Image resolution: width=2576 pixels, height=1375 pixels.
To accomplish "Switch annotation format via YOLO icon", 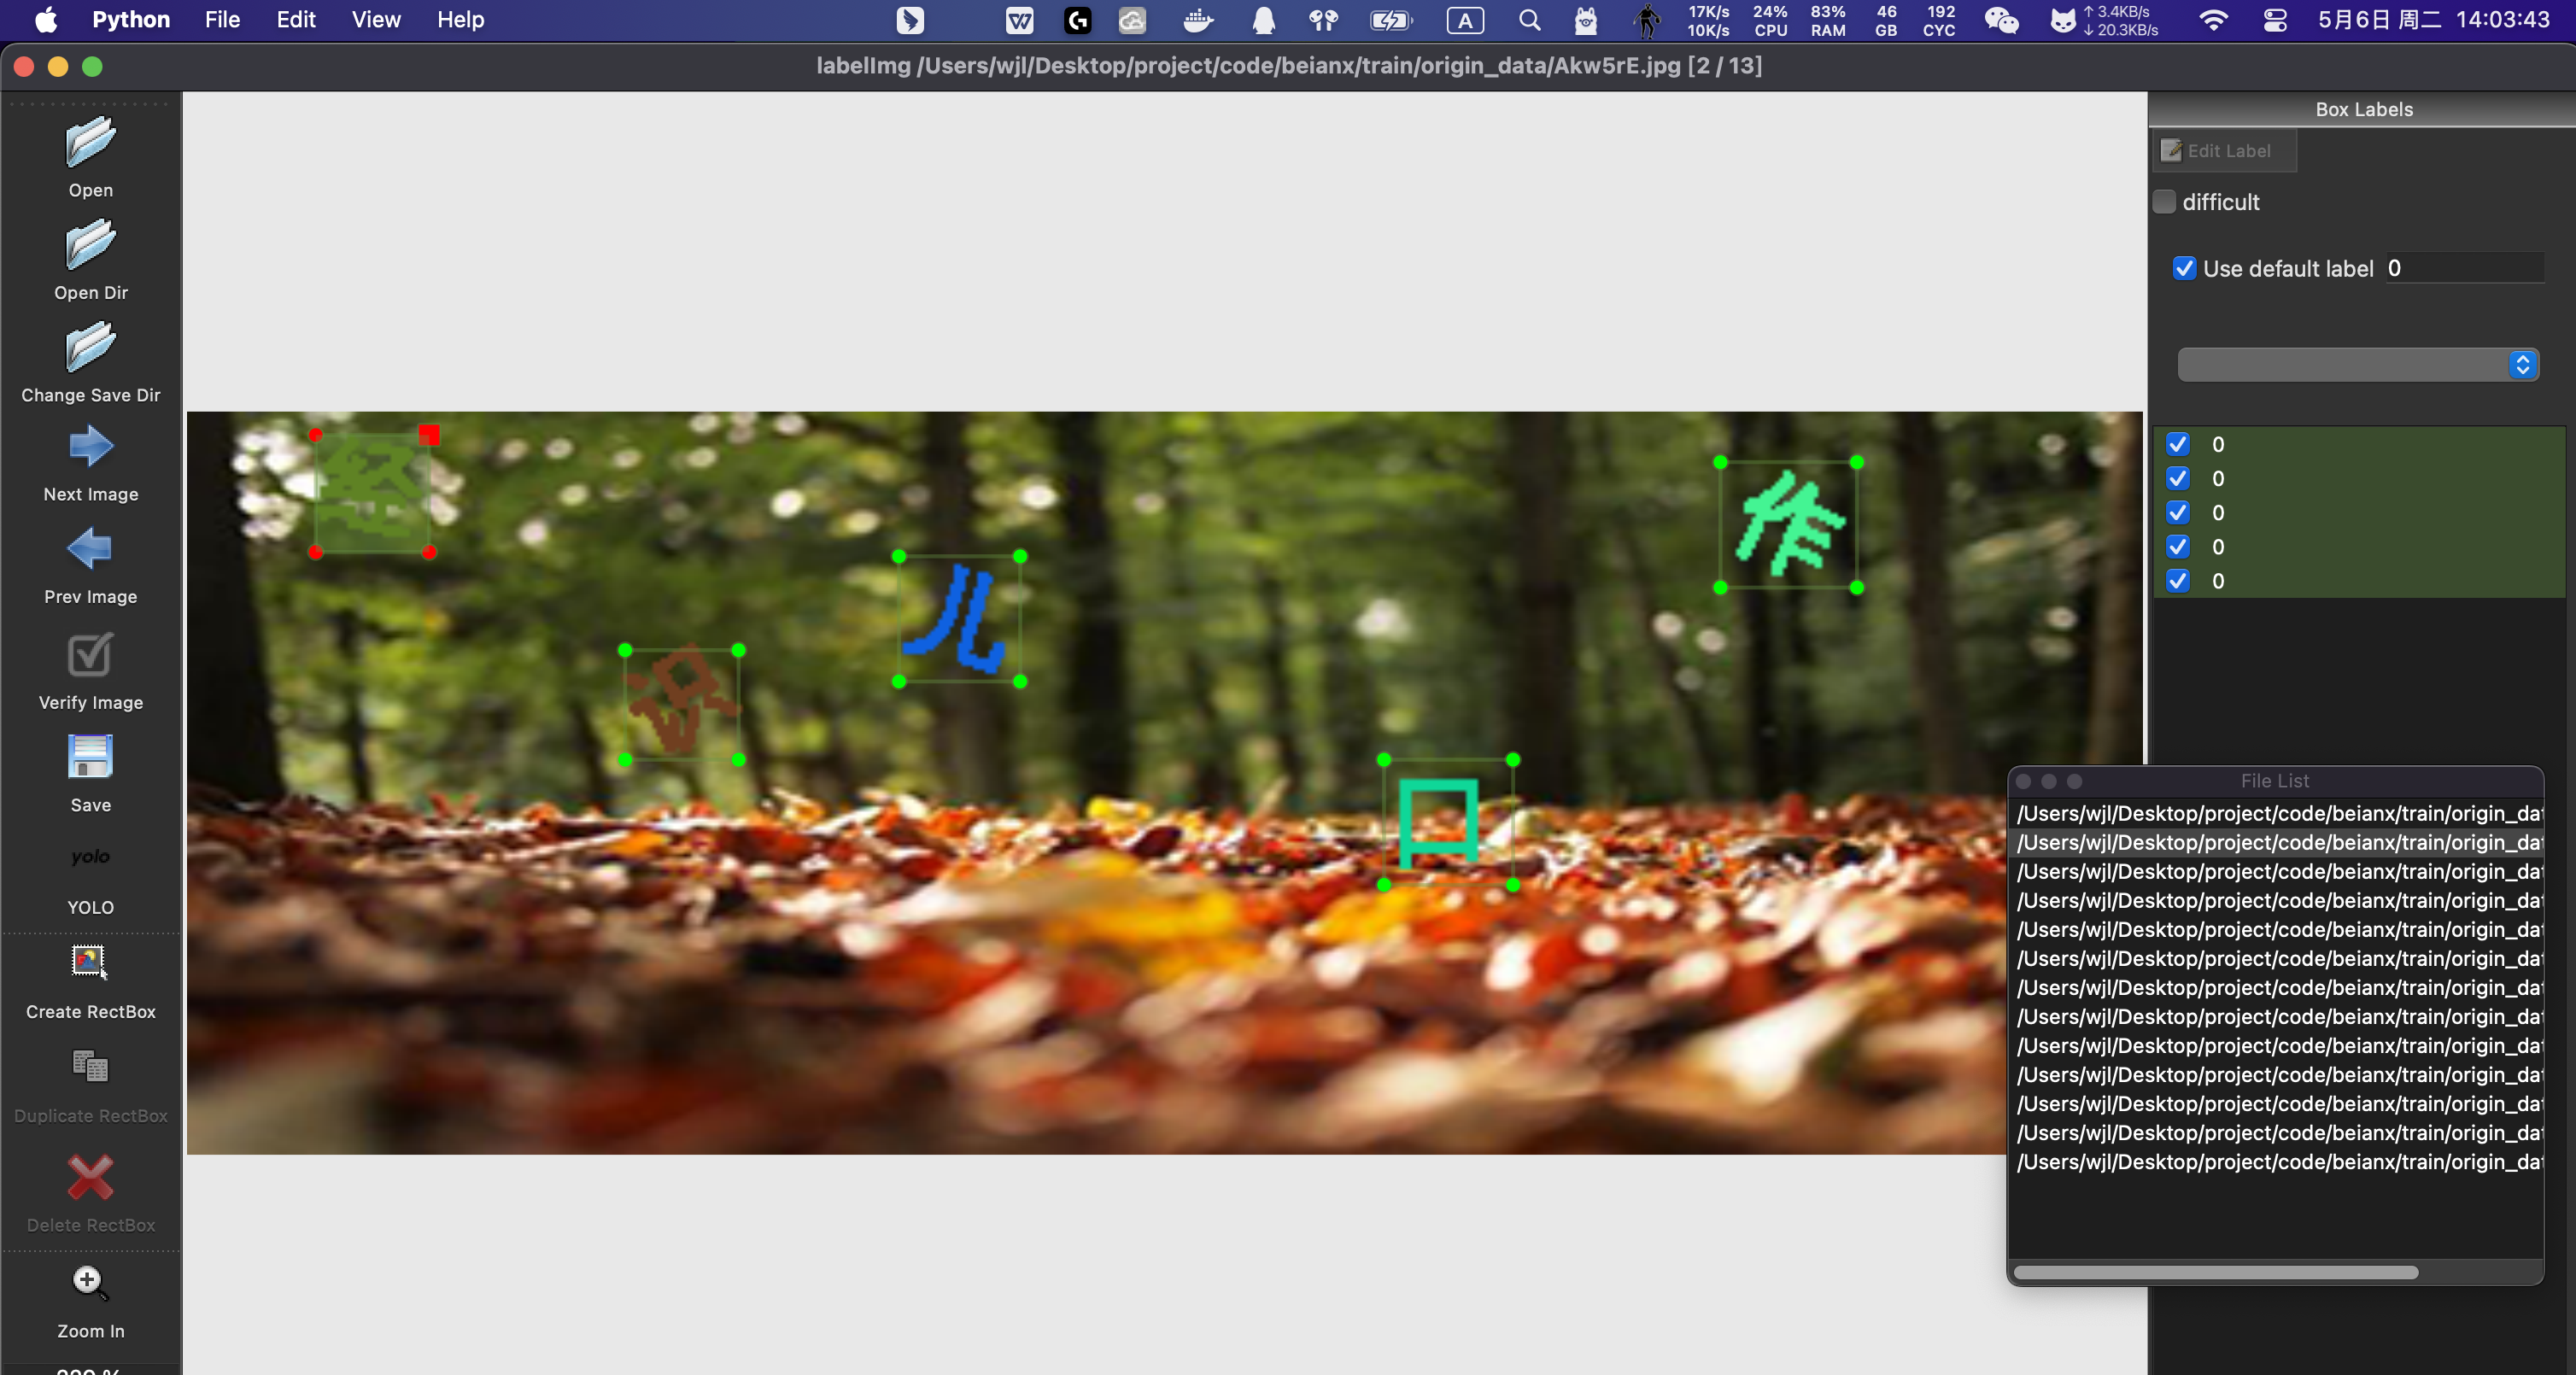I will point(90,858).
